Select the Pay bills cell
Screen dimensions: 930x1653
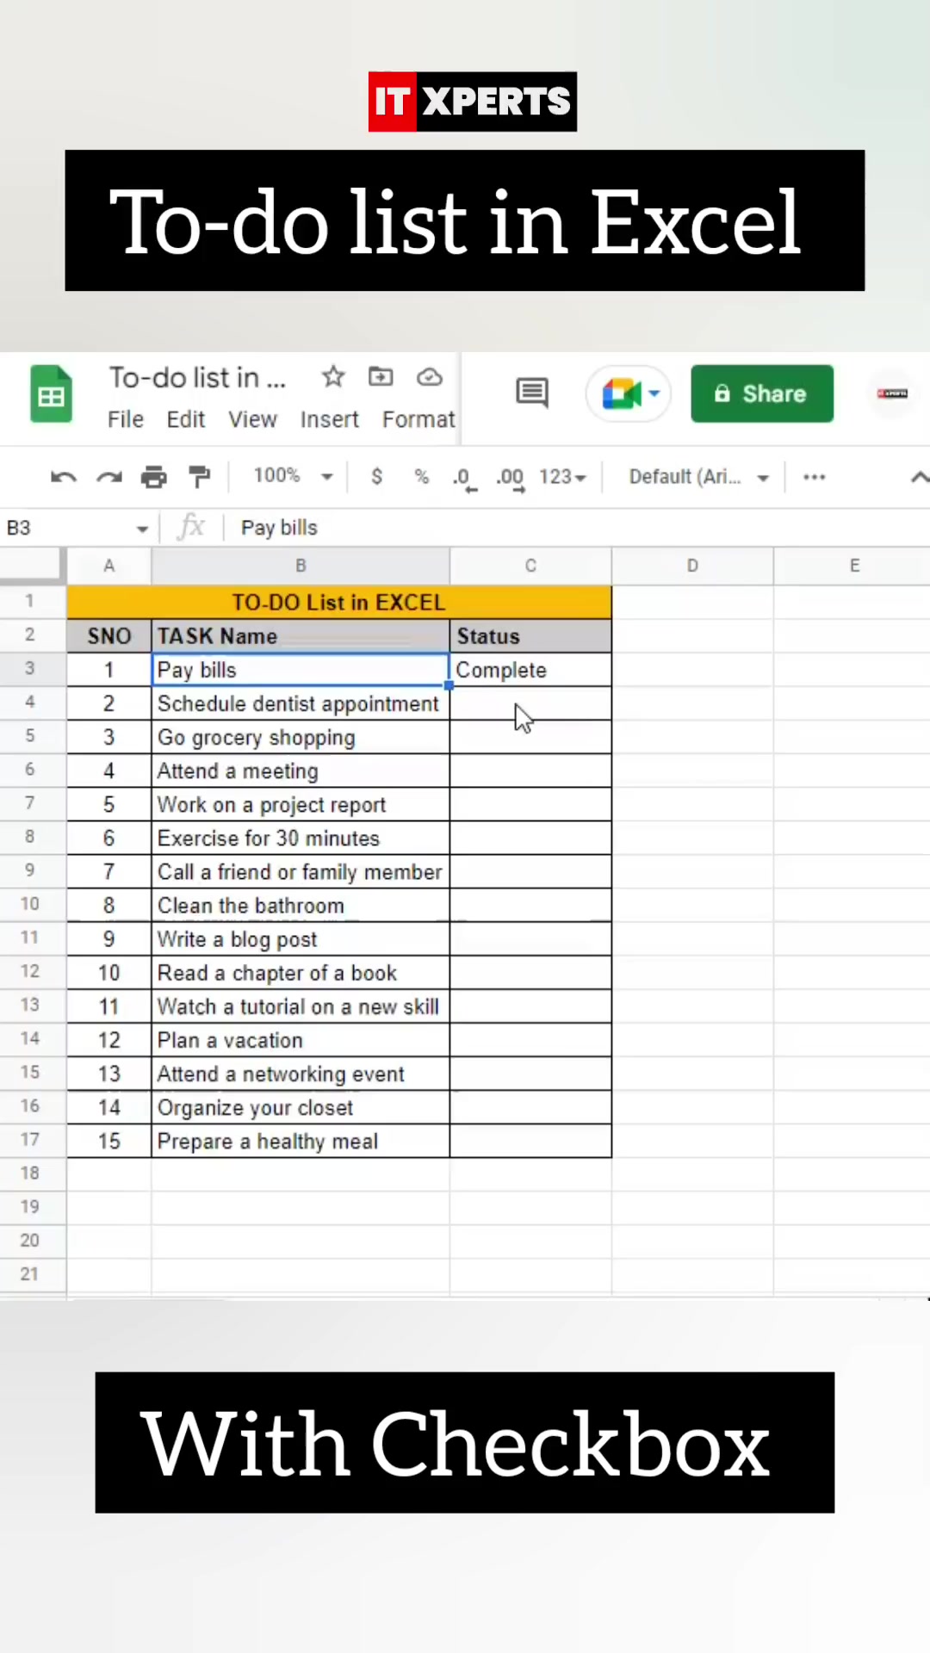click(301, 670)
